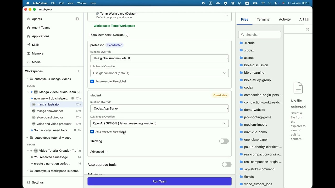
Task: Open the Applications grid icon
Action: (x=29, y=36)
